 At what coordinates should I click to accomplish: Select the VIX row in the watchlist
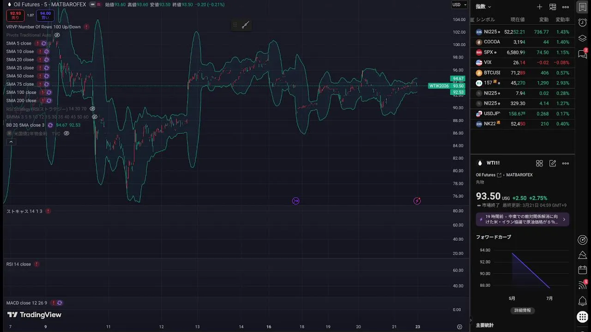[522, 63]
